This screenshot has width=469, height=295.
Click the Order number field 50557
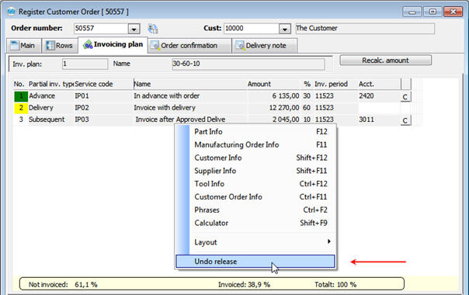[x=101, y=29]
